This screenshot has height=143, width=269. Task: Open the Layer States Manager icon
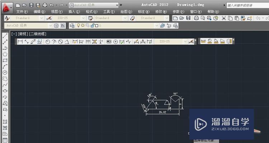(175, 26)
